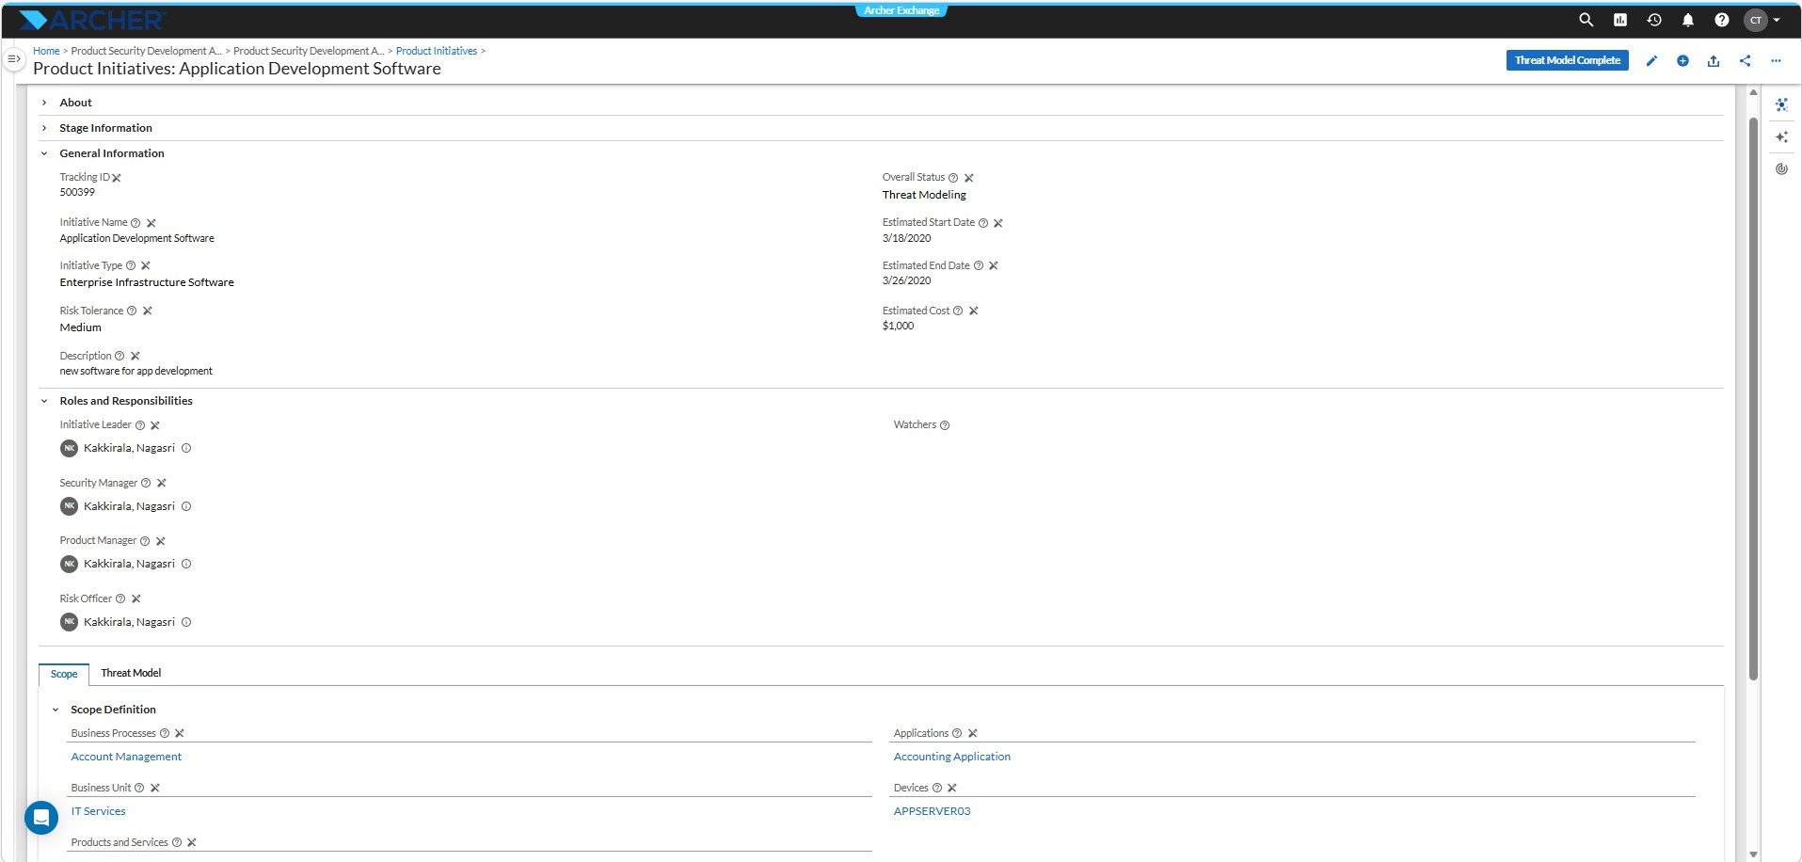Click the pencil edit record icon
The width and height of the screenshot is (1802, 862).
pyautogui.click(x=1651, y=61)
